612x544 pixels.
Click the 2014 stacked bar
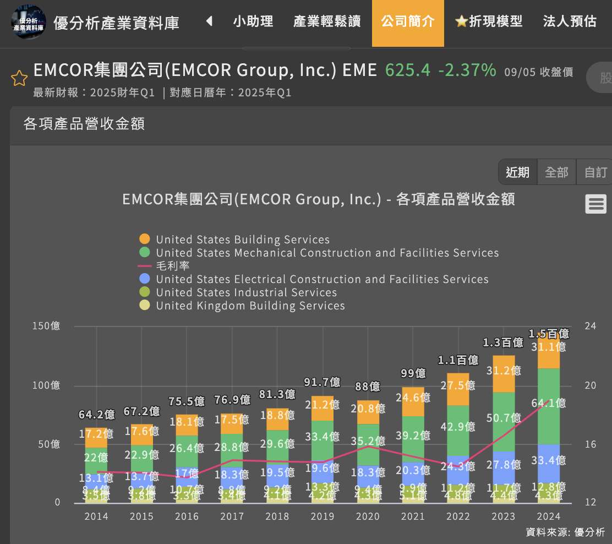(96, 465)
